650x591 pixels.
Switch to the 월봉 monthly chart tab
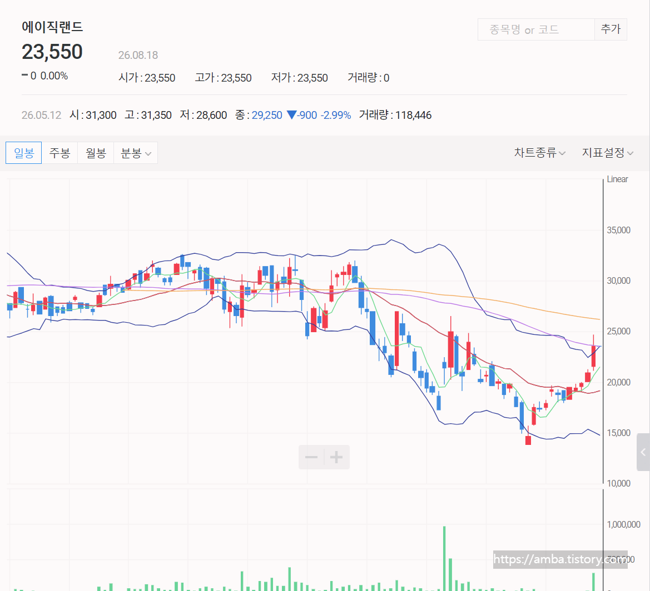pyautogui.click(x=96, y=153)
